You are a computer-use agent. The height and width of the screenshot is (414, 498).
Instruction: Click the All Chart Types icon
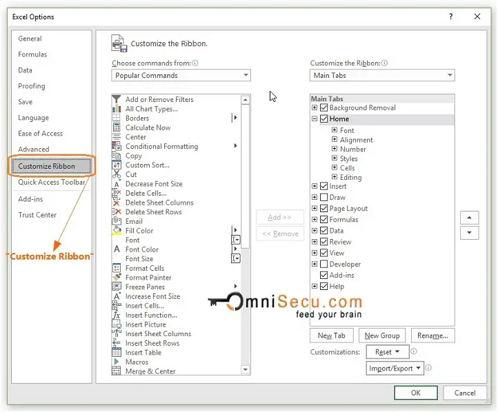coord(117,109)
